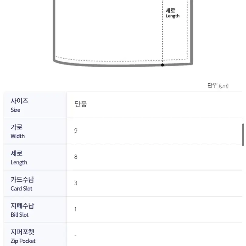This screenshot has width=246, height=246.
Task: Click the wallet outline diagram
Action: pyautogui.click(x=123, y=33)
